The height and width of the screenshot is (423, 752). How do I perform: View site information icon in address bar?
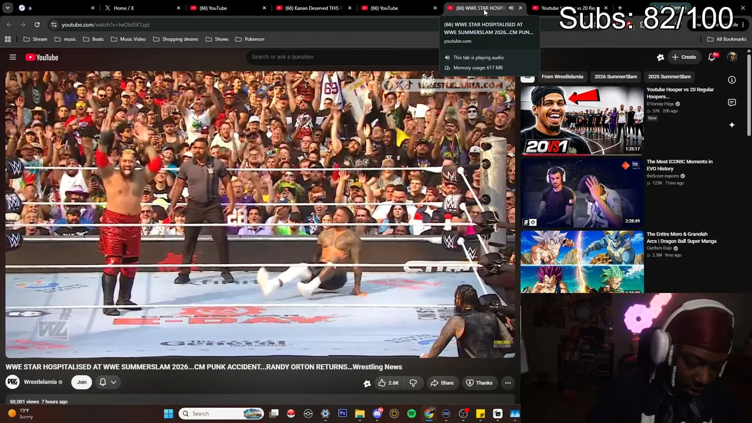click(53, 25)
